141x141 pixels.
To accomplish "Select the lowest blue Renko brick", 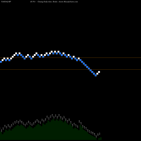I will click(x=96, y=75).
